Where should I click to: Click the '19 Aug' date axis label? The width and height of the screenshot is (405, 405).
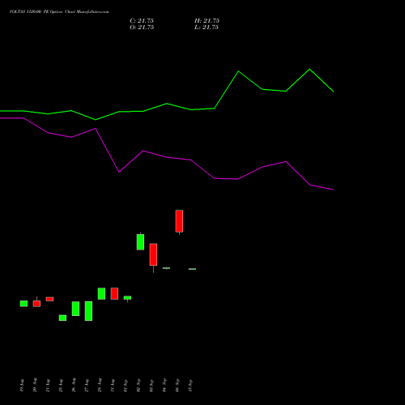point(22,385)
